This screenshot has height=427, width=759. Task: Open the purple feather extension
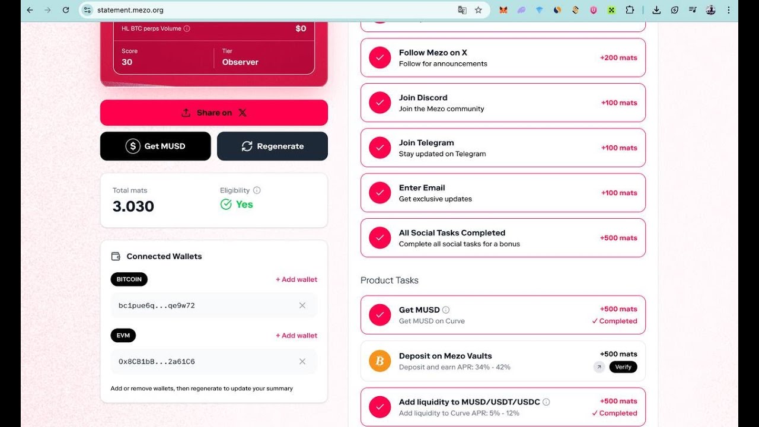tap(521, 10)
